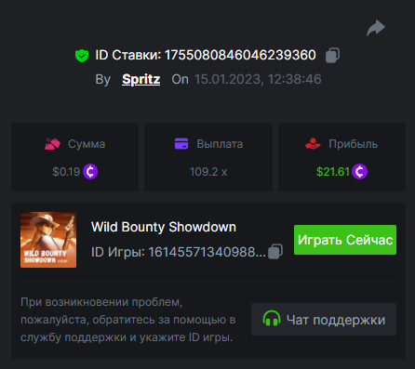The image size is (415, 369).
Task: Select the bet ID text 1755080846046239360
Action: pyautogui.click(x=240, y=55)
